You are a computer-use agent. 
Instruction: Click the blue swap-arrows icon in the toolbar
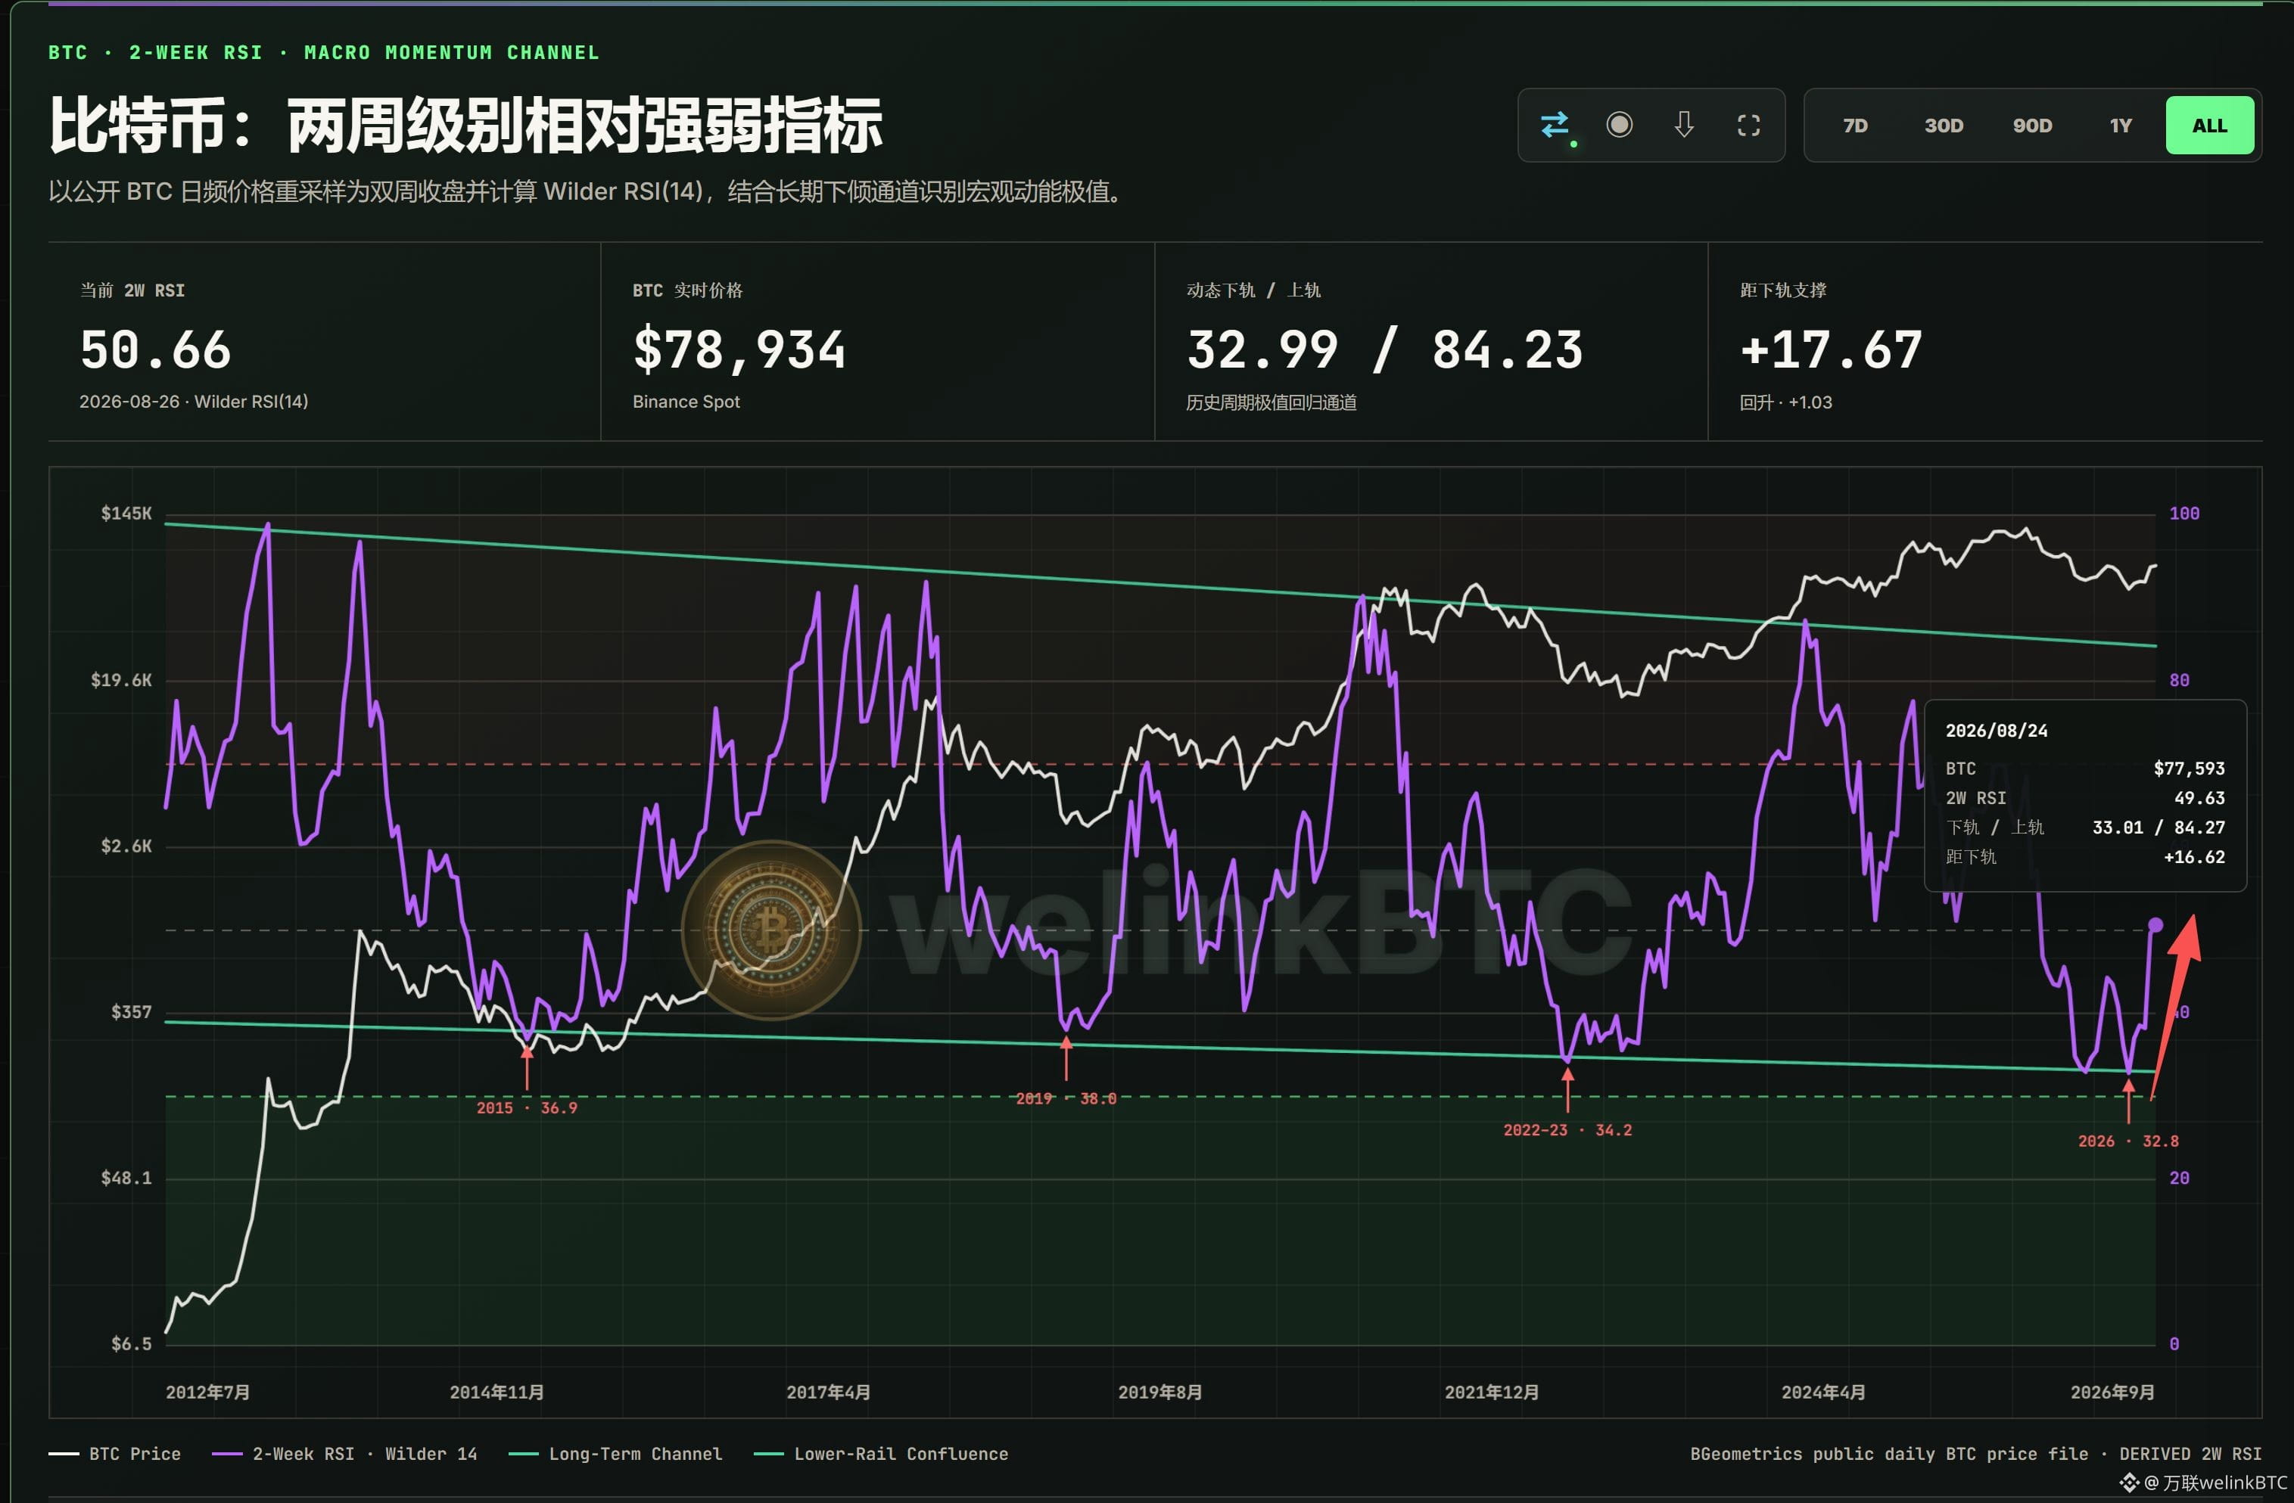[x=1555, y=126]
